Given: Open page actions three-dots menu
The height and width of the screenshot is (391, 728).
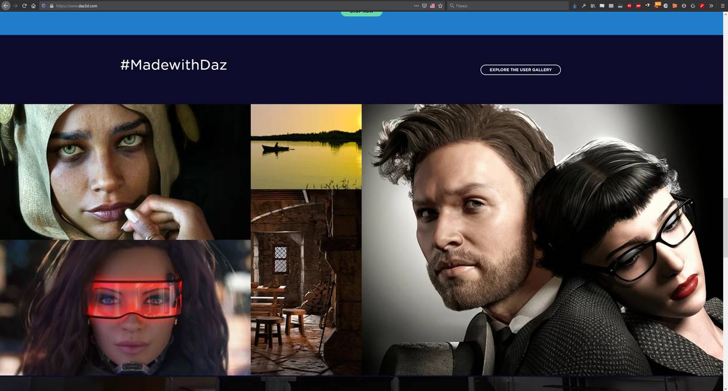Looking at the screenshot, I should coord(416,5).
